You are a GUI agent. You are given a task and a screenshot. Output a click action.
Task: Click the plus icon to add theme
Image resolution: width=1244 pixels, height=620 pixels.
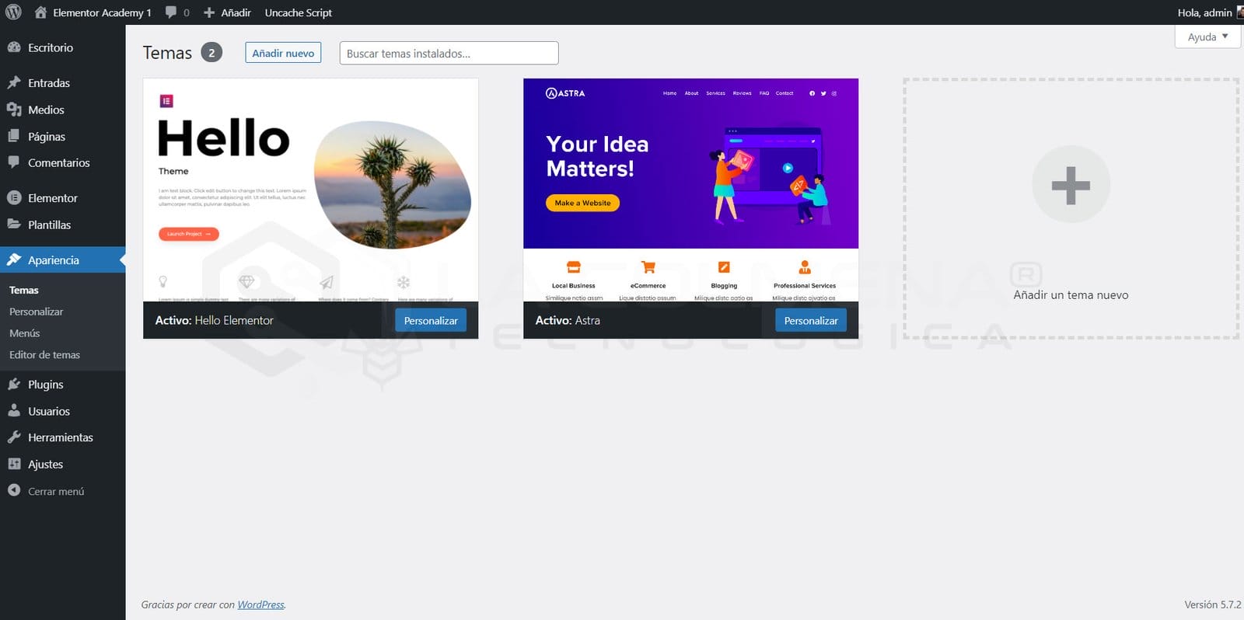[x=1071, y=185]
